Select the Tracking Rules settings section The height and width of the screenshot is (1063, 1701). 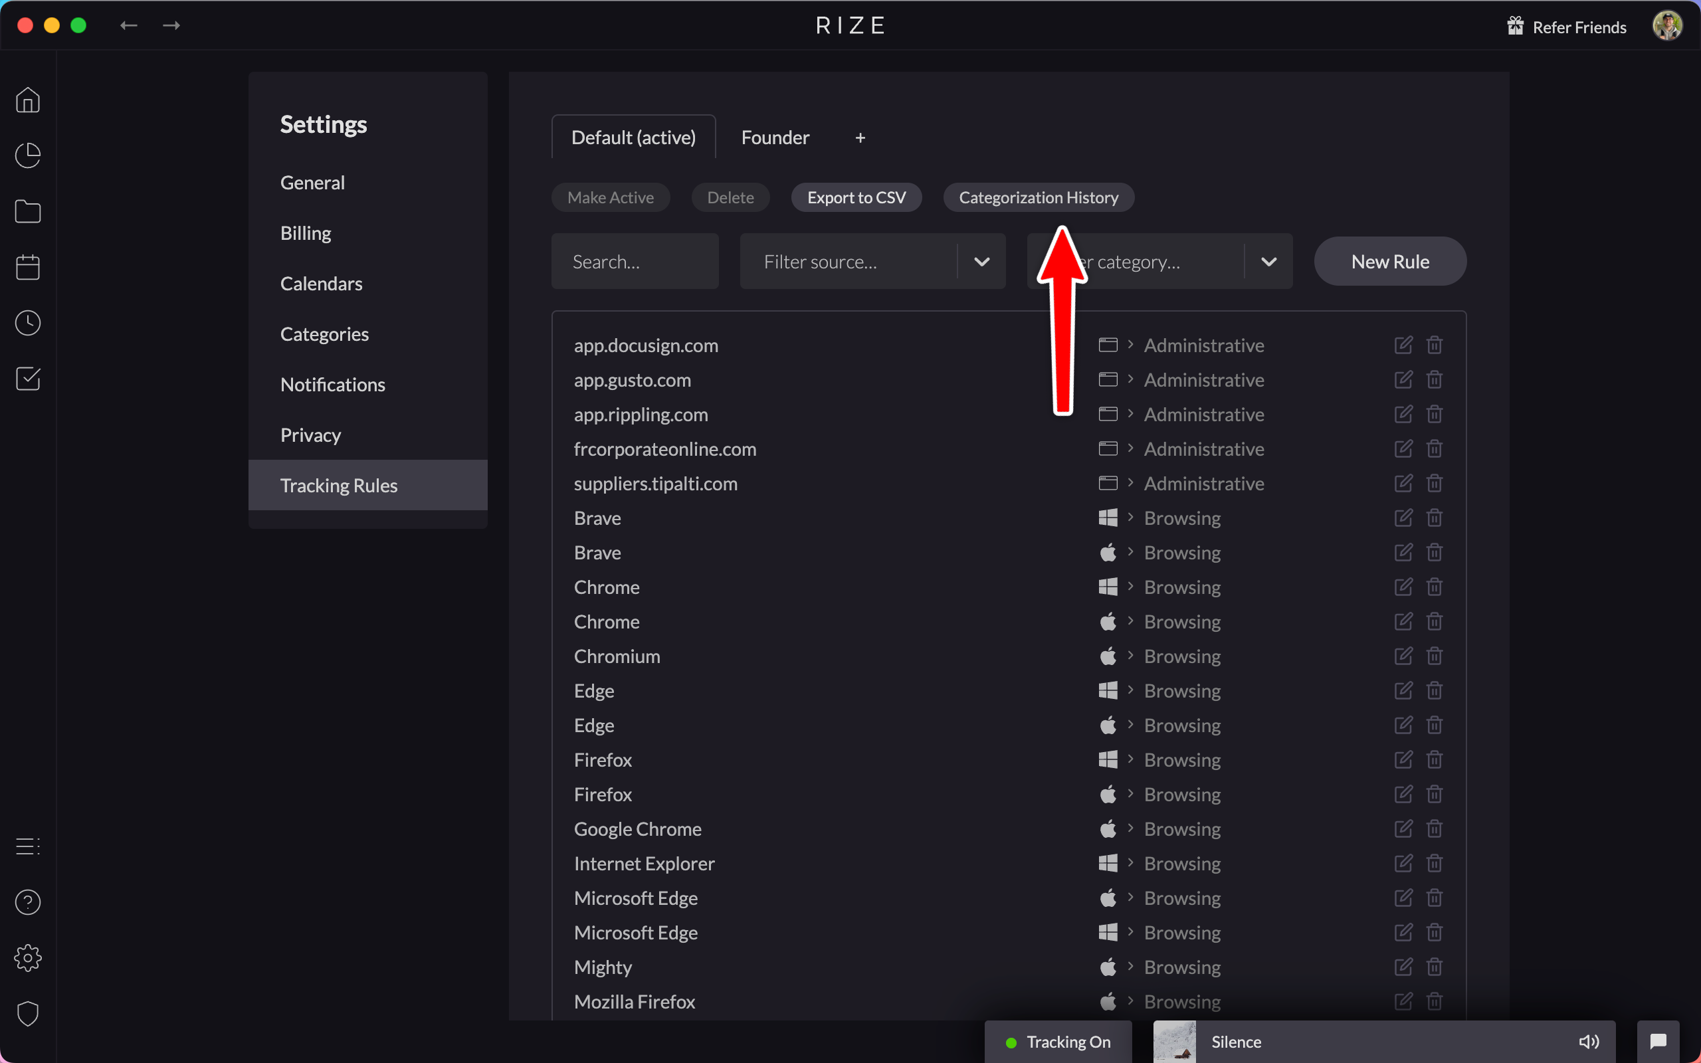coord(367,486)
